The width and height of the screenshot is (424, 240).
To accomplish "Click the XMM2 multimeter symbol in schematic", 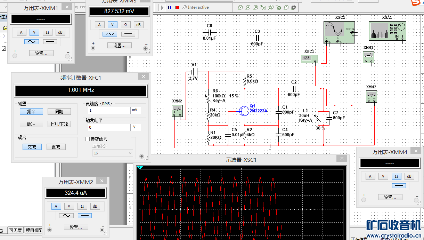I will click(178, 111).
